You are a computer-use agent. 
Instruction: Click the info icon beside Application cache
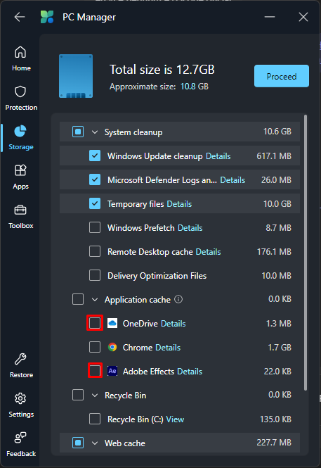(x=178, y=299)
